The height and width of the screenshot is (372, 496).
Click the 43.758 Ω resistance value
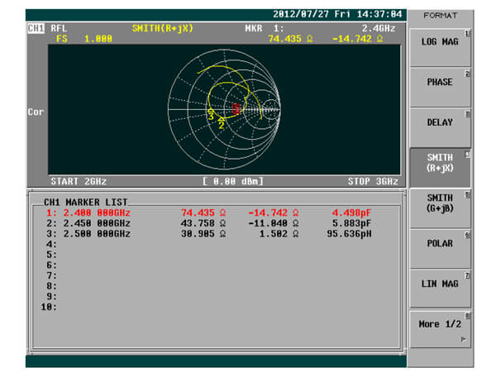click(203, 223)
